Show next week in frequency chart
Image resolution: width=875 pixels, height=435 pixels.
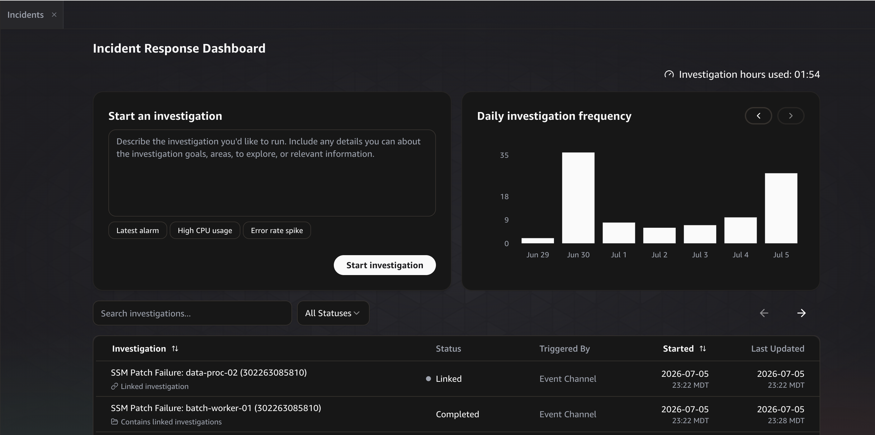pyautogui.click(x=791, y=116)
